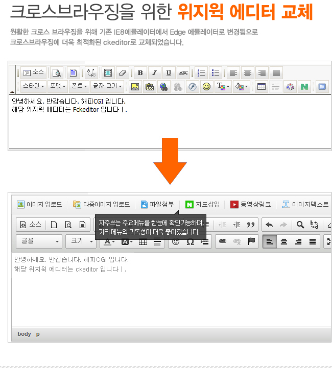This screenshot has width=332, height=368.
Task: Click the increase indent icon in ckeditor
Action: coord(236,225)
